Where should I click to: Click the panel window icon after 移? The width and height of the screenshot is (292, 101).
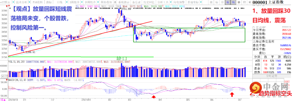(x=244, y=2)
